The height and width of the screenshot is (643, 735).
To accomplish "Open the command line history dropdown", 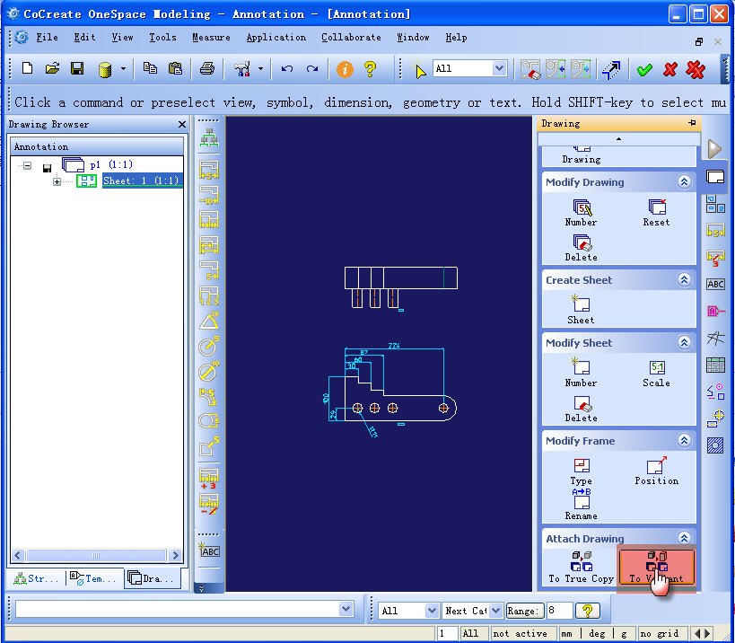I will [346, 609].
